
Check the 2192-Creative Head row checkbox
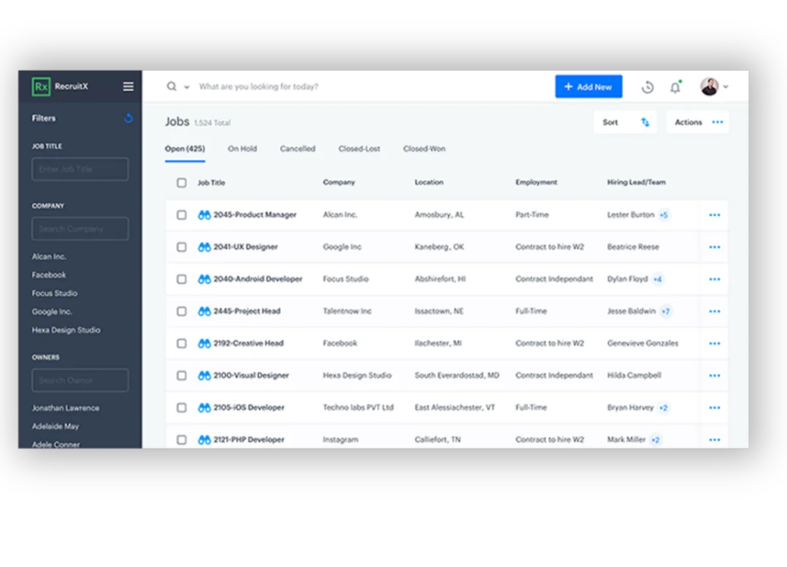coord(182,343)
